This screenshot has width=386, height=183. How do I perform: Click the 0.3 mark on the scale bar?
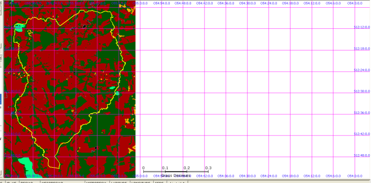point(208,168)
